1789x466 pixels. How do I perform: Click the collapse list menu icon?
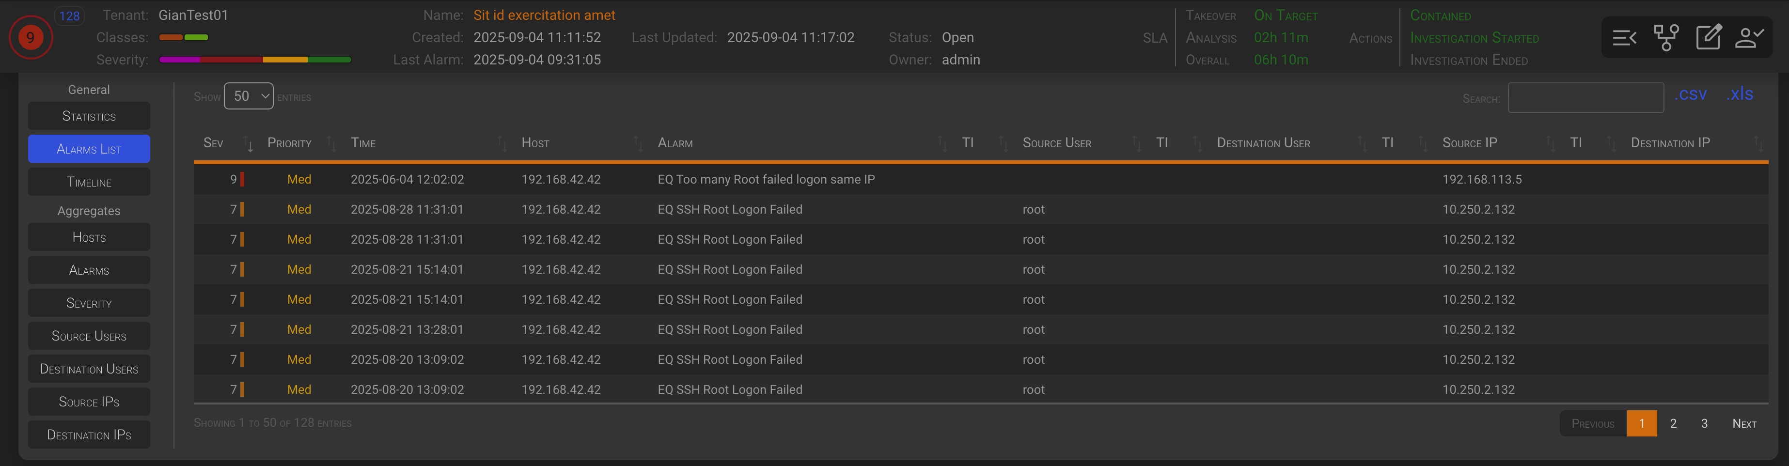(x=1624, y=37)
